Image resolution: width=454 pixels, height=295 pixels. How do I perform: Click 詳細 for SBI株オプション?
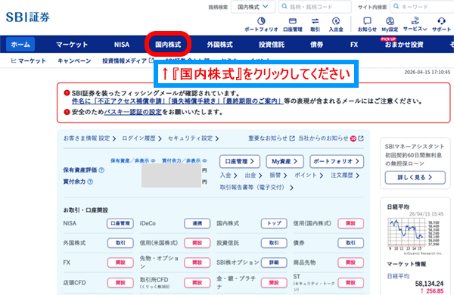tap(274, 262)
